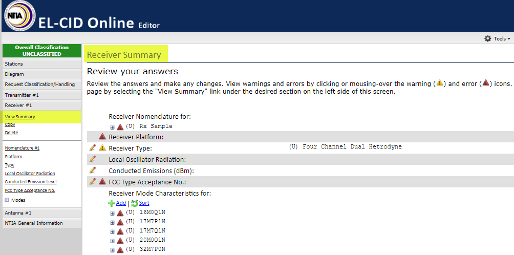Click the Delete link under Receiver #1
The image size is (514, 255).
11,133
